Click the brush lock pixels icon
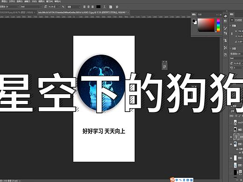The image size is (243, 182). tap(240, 116)
